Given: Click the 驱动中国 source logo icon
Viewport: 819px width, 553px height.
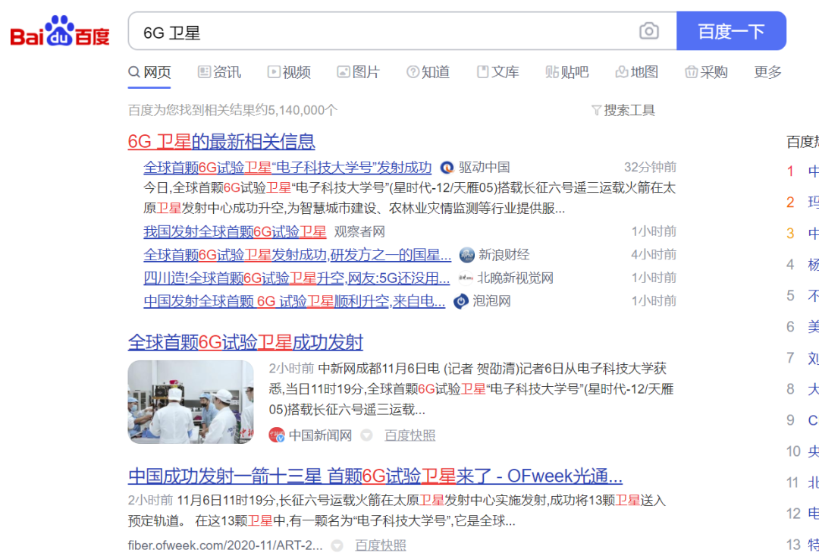Looking at the screenshot, I should coord(447,168).
